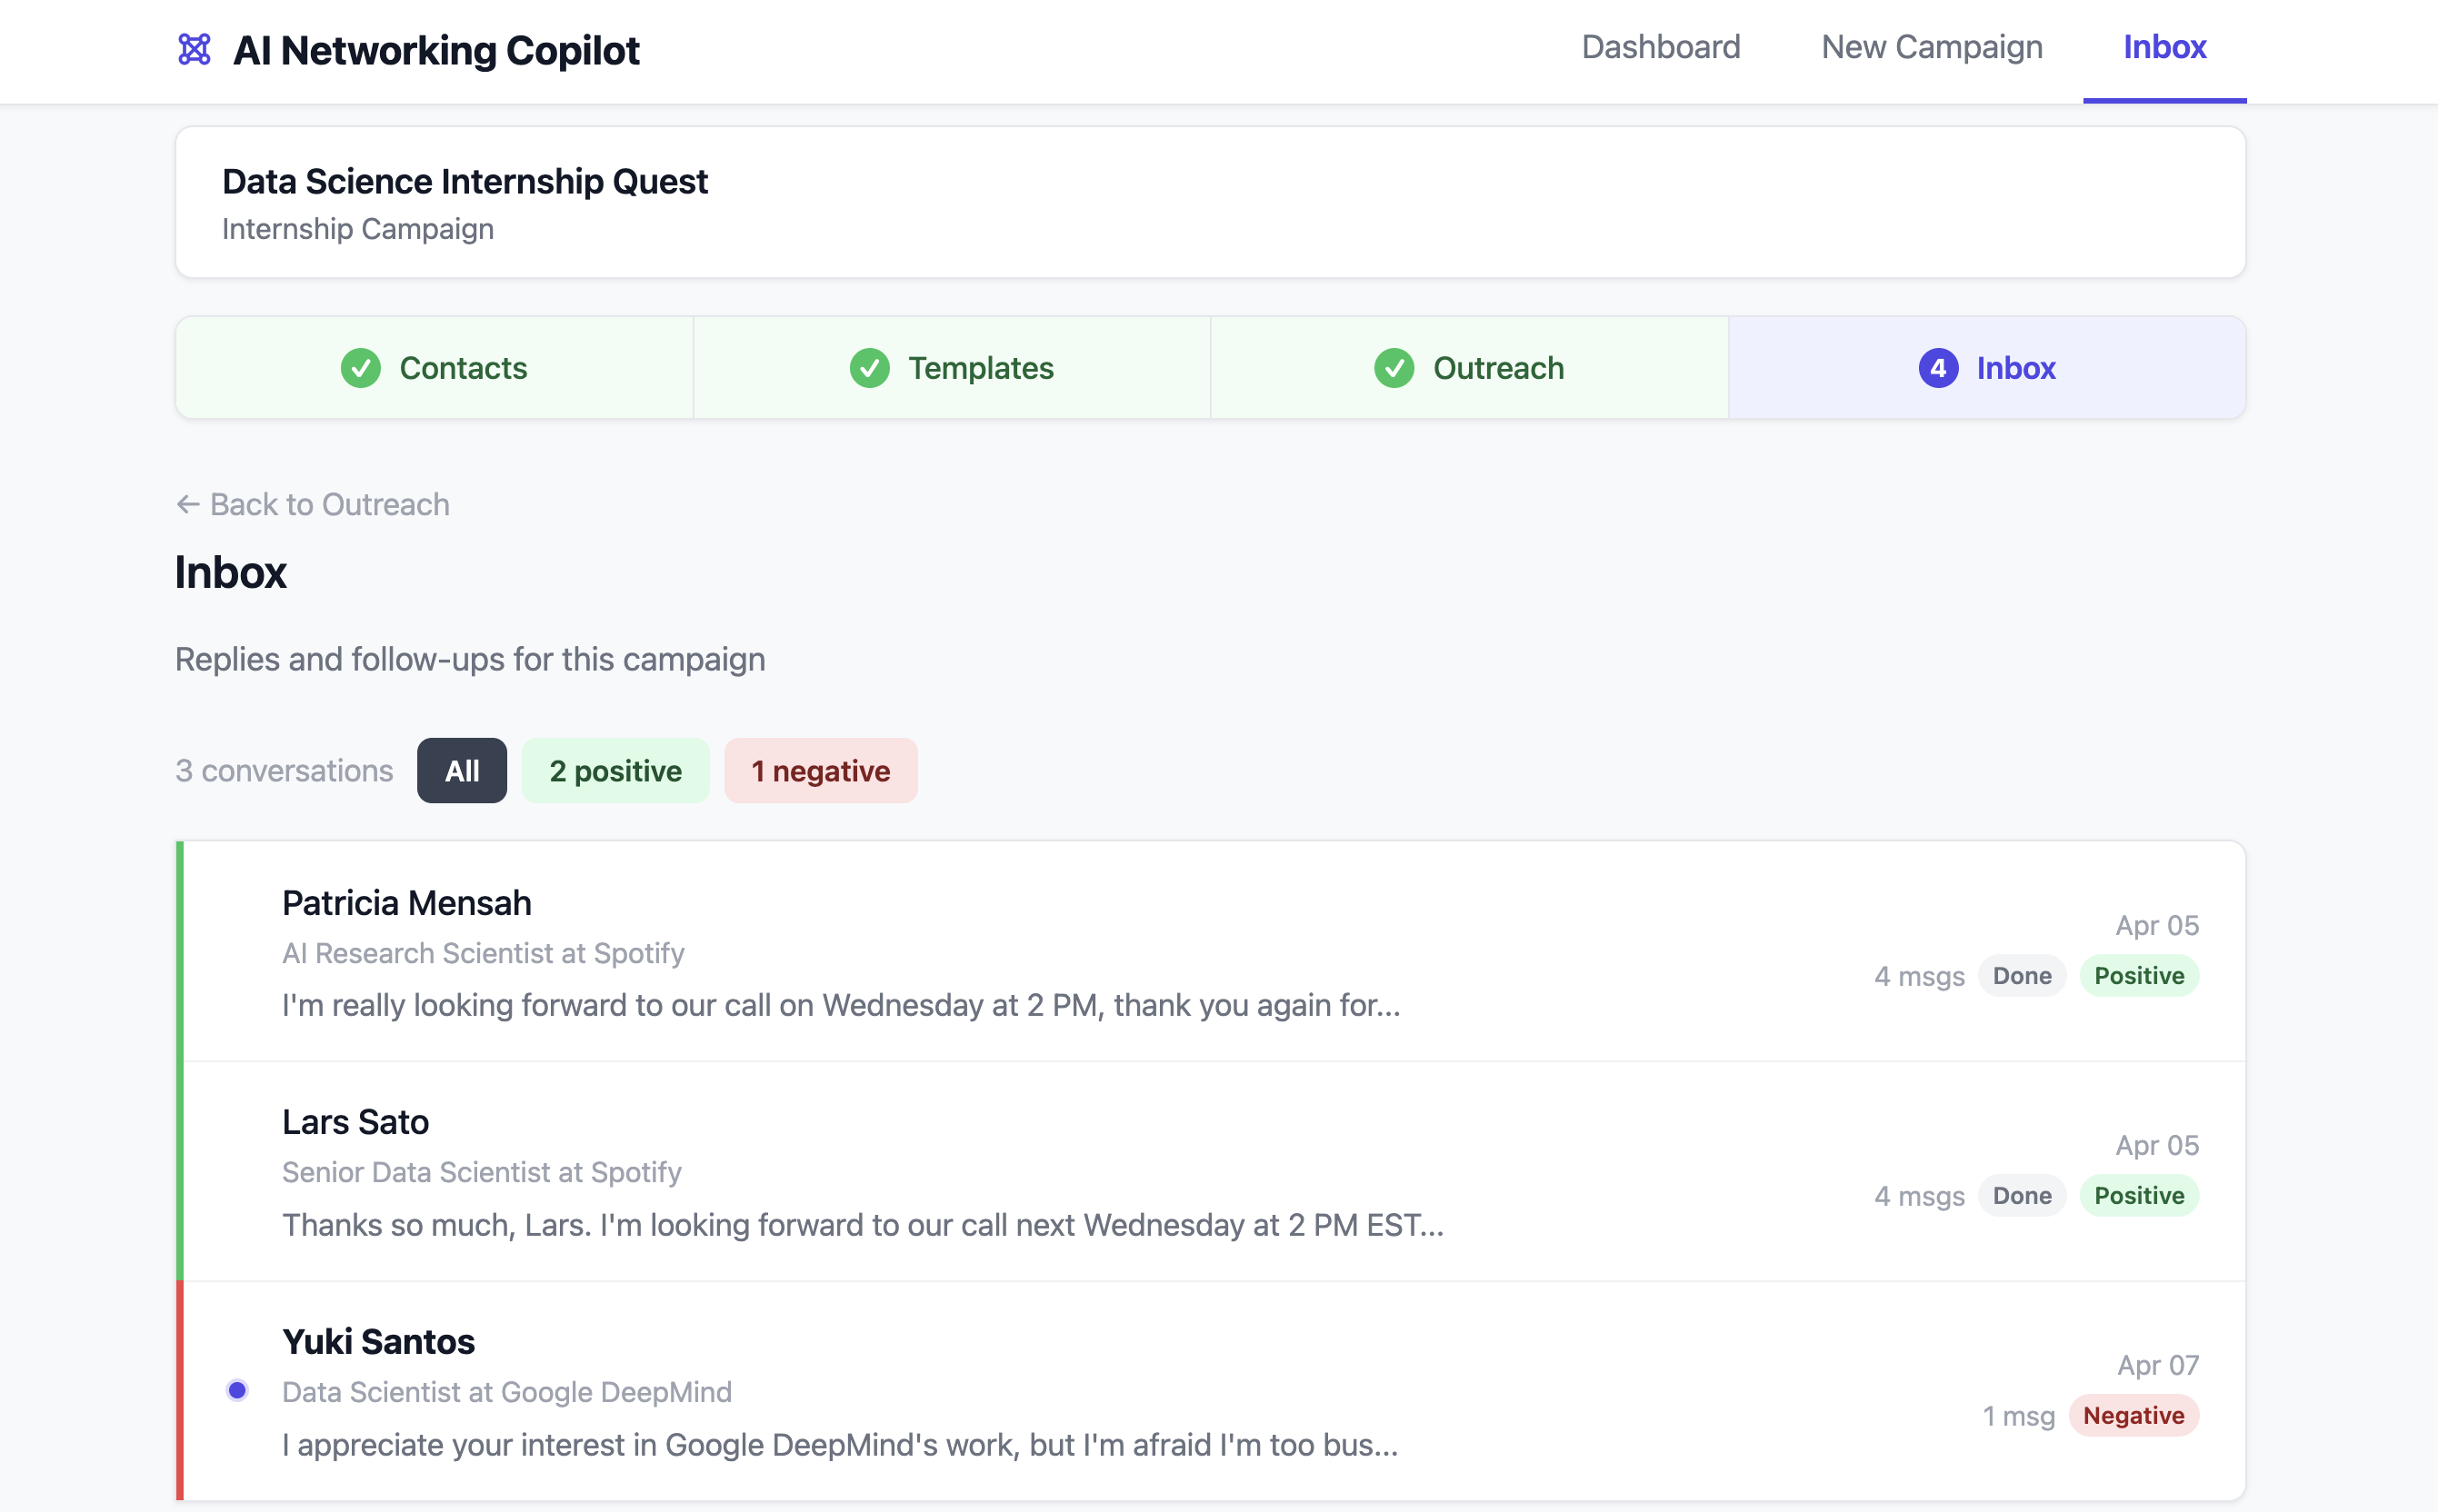Filter by 1 negative conversation

coord(820,771)
